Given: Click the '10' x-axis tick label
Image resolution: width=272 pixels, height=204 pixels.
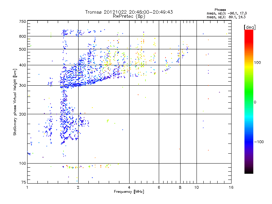Looking at the screenshot, I should pos(197,187).
